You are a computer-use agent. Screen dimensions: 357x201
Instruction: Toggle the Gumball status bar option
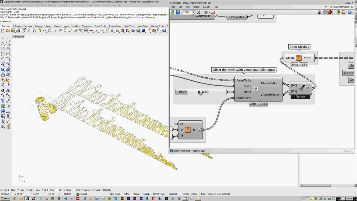(x=173, y=194)
